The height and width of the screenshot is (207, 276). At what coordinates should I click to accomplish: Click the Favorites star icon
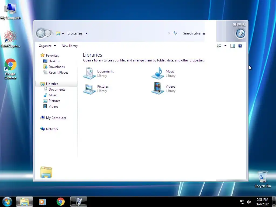[x=42, y=55]
